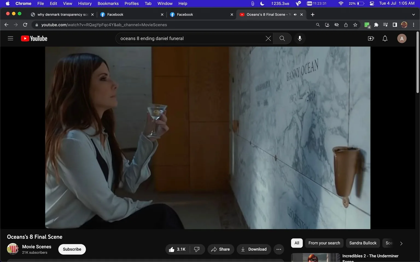Open YouTube notifications bell
Viewport: 420px width, 262px height.
pos(385,38)
